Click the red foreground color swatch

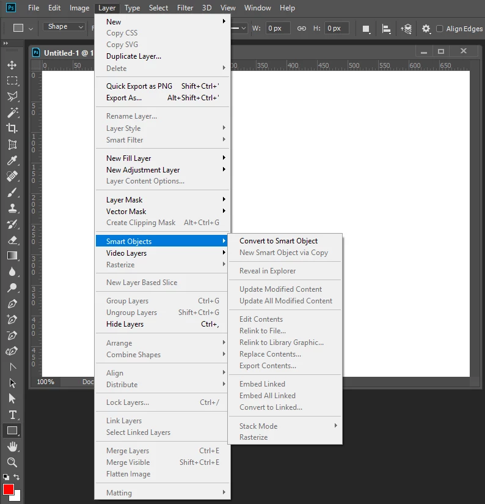point(8,489)
